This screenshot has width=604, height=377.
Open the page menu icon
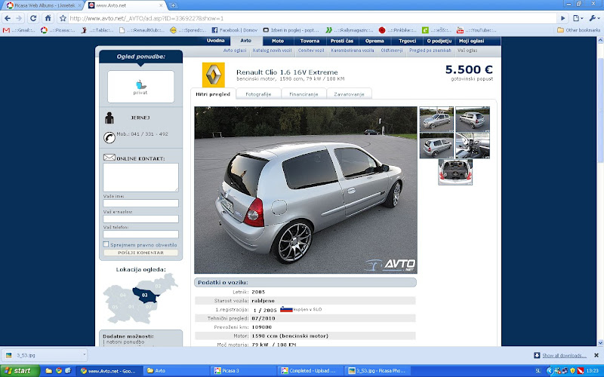(578, 18)
